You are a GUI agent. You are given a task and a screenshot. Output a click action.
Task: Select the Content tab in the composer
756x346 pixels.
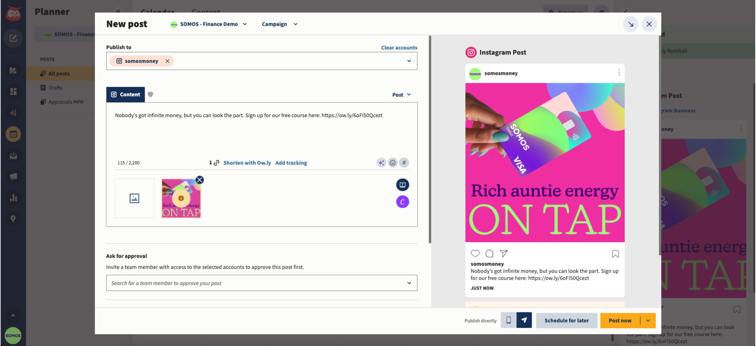point(126,95)
